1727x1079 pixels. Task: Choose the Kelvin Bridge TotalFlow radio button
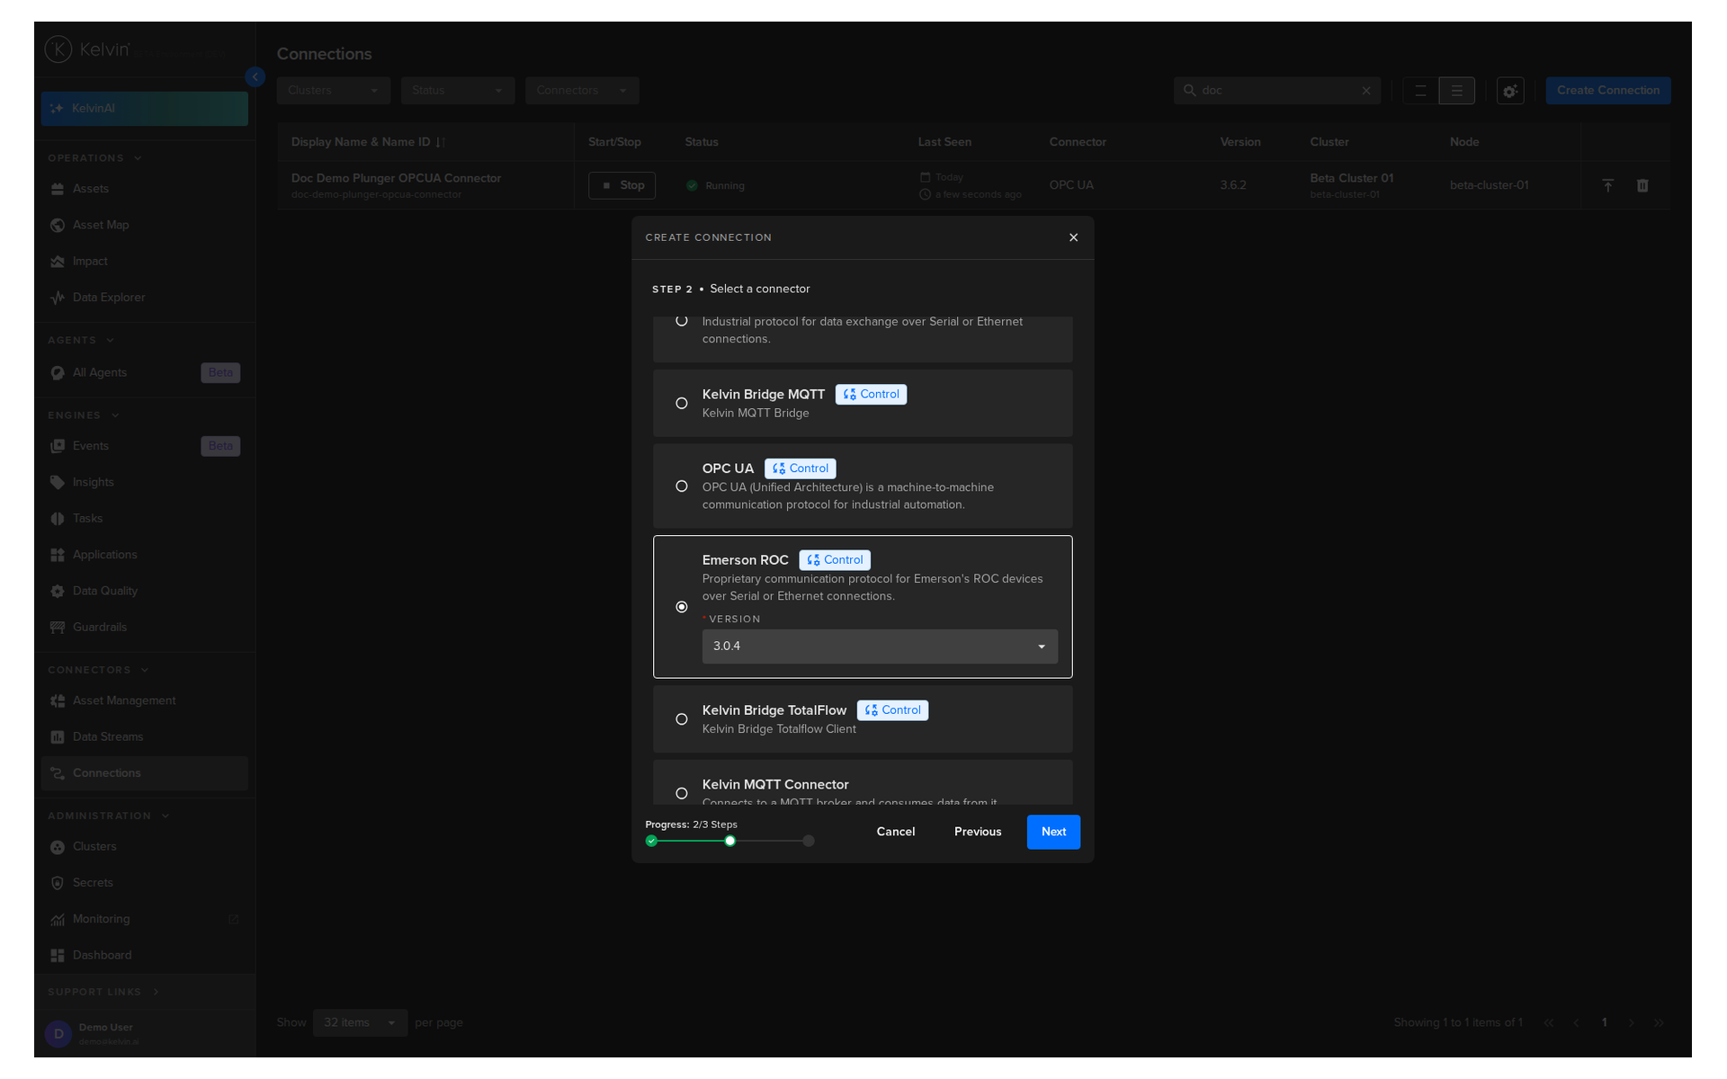pyautogui.click(x=682, y=719)
